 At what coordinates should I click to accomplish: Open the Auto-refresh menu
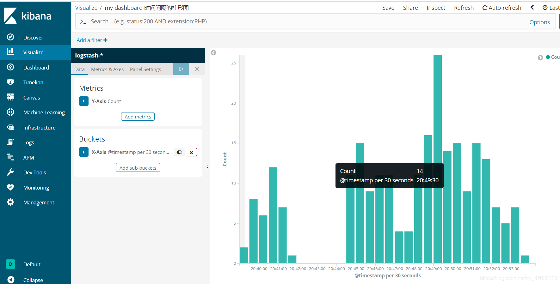click(x=502, y=8)
